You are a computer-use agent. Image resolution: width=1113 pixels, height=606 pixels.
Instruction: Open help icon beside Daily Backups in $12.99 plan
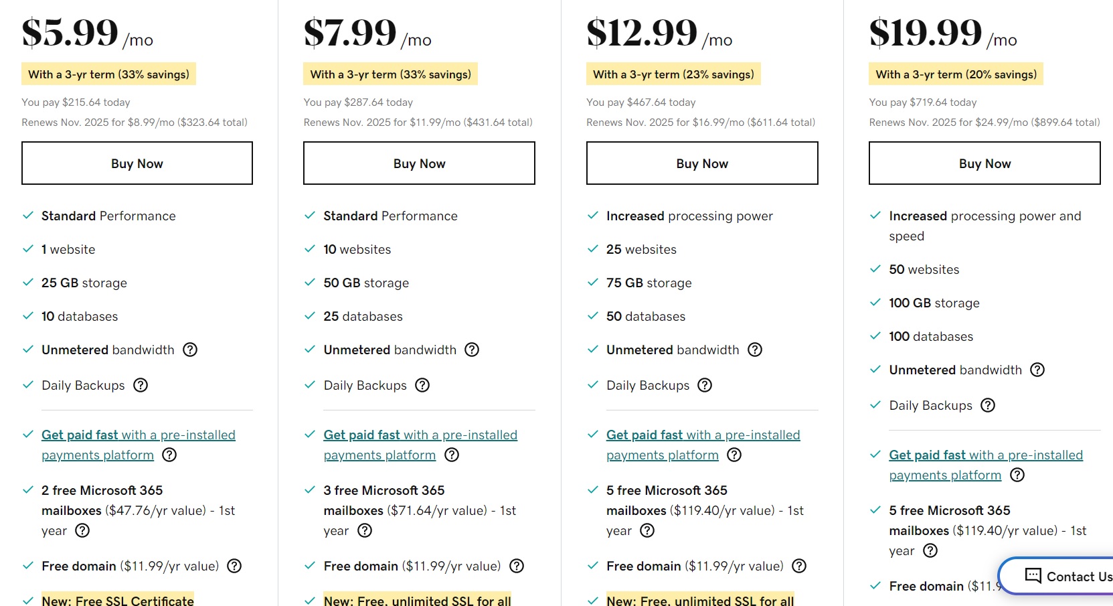point(705,385)
